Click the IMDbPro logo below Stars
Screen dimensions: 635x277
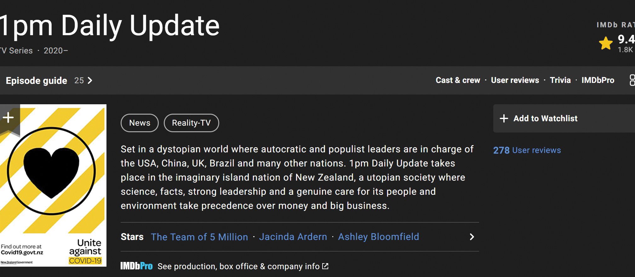(x=136, y=266)
